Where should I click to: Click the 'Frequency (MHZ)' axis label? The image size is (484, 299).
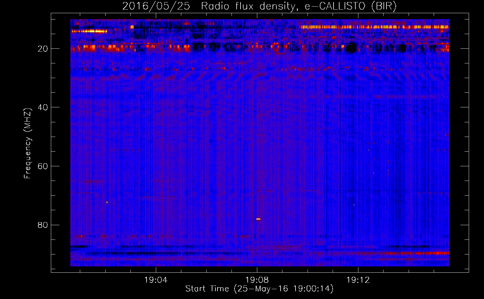tap(28, 144)
